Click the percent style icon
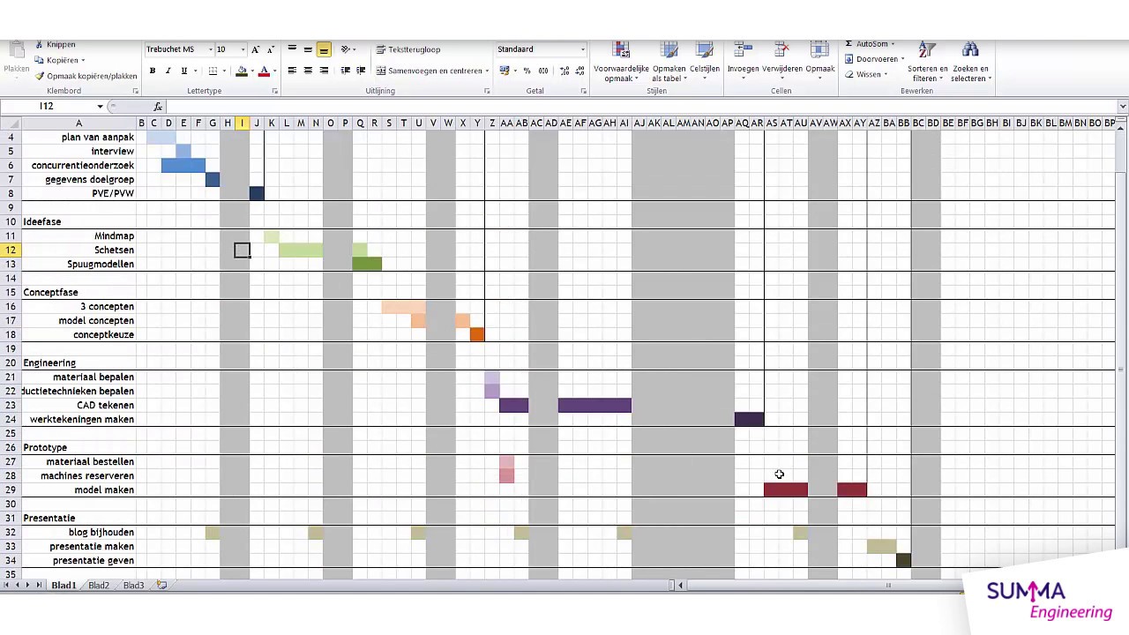This screenshot has height=635, width=1129. pos(527,71)
